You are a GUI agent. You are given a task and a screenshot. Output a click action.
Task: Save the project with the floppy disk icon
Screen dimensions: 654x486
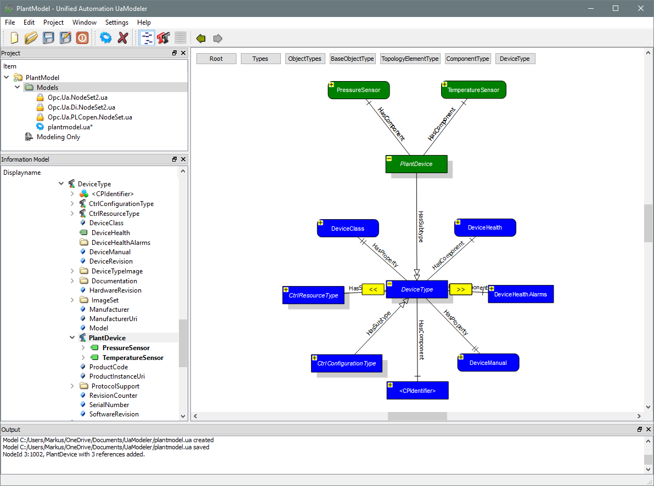tap(48, 38)
